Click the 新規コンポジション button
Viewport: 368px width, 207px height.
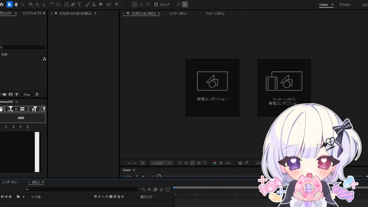point(213,87)
